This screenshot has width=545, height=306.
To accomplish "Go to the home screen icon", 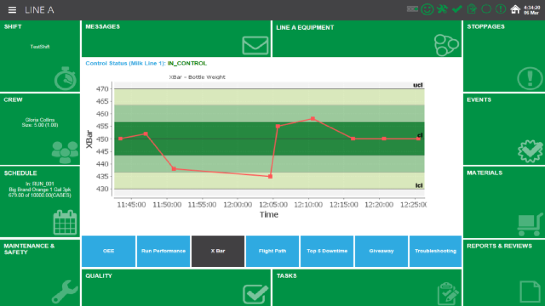I will pos(515,9).
